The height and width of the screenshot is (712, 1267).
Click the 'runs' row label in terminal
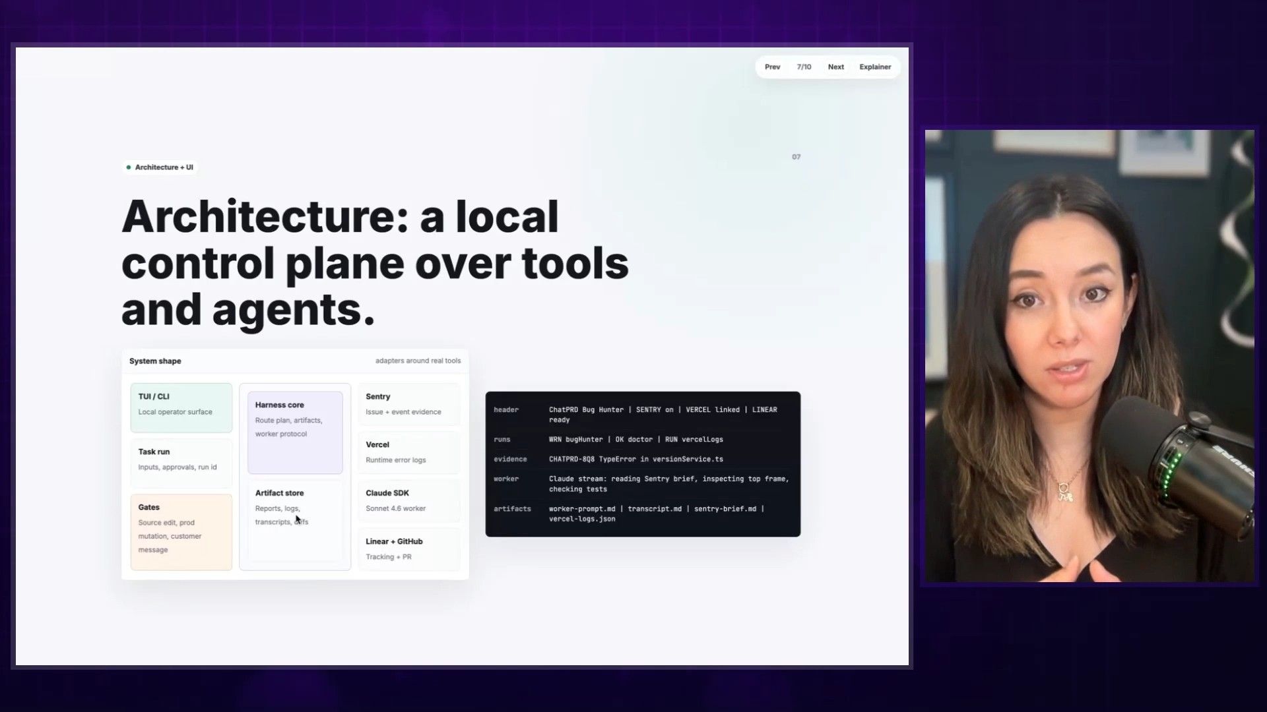coord(502,440)
